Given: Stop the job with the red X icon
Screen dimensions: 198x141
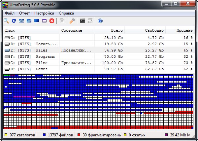Looking at the screenshot, I should [x=52, y=21].
